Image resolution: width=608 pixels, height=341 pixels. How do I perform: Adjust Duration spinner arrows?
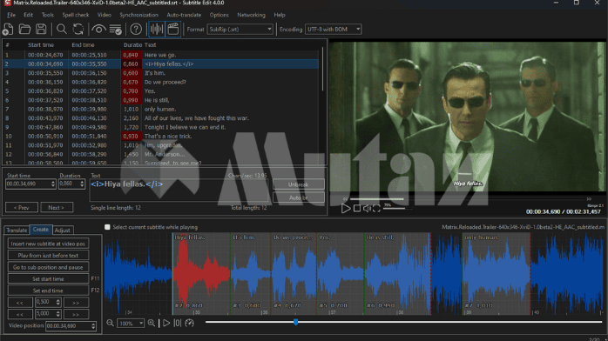click(x=82, y=184)
